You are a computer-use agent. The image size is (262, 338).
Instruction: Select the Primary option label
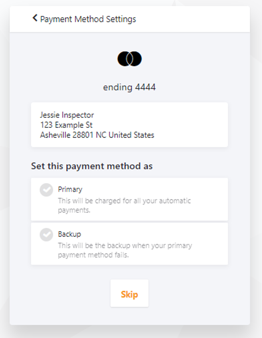[x=70, y=189]
